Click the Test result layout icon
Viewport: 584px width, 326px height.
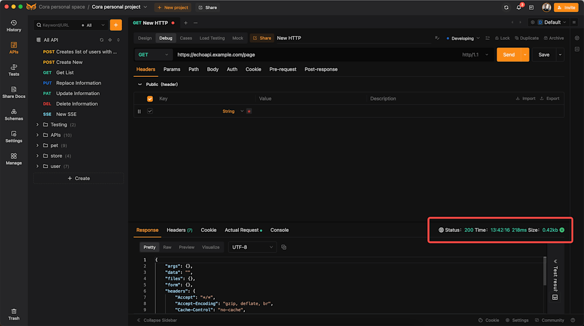coord(555,297)
